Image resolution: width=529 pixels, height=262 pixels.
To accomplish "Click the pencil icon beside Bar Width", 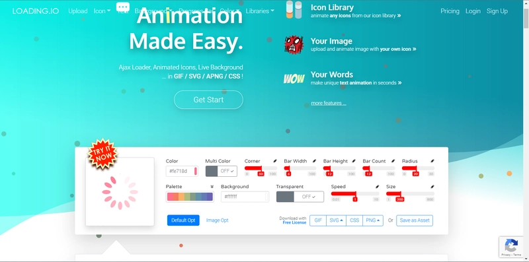I will [x=315, y=161].
